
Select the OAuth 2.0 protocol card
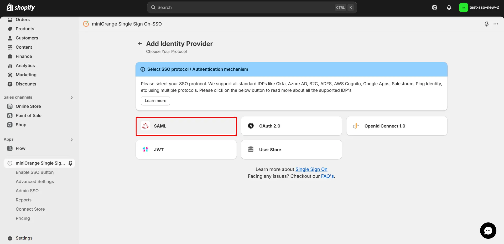tap(292, 126)
